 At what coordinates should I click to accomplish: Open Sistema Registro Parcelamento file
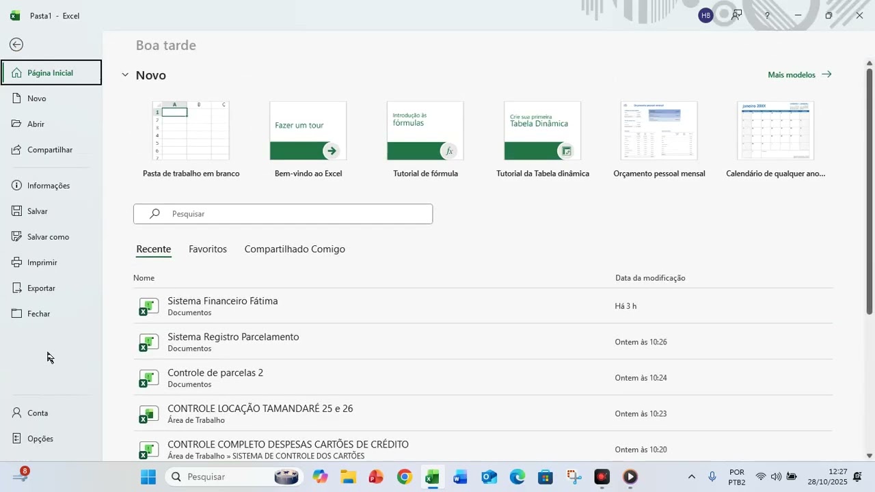click(x=483, y=342)
